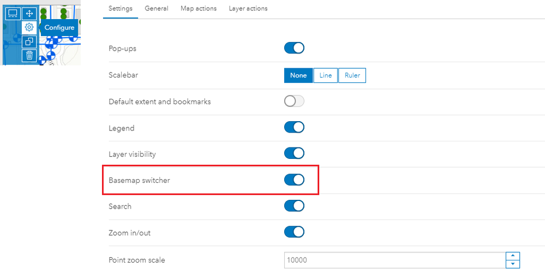The image size is (545, 279).
Task: Choose Ruler scalebar style
Action: (352, 75)
